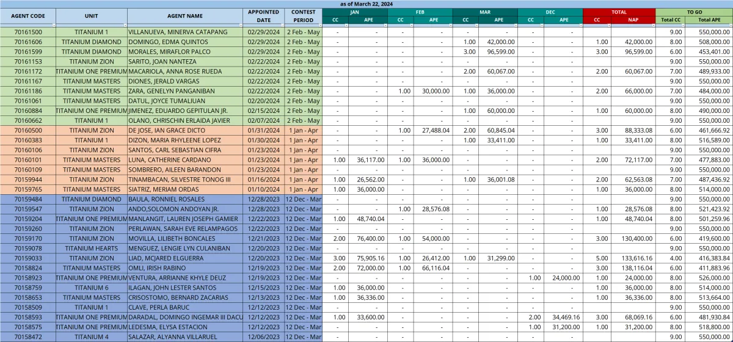Select the 133,616.16 NAP total cell

pyautogui.click(x=633, y=258)
